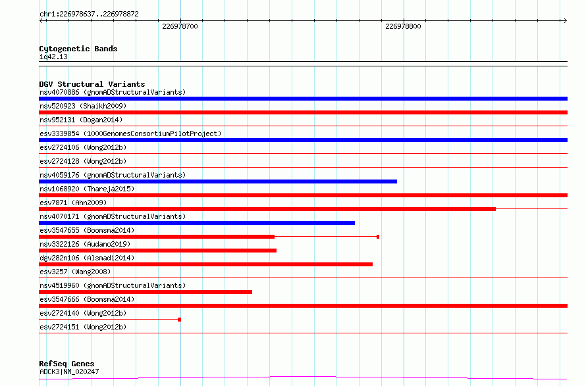Click the thick red bar for esv3547655
This screenshot has width=586, height=386.
[157, 237]
